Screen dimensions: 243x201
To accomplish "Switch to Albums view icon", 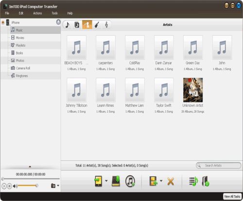I will point(77,25).
